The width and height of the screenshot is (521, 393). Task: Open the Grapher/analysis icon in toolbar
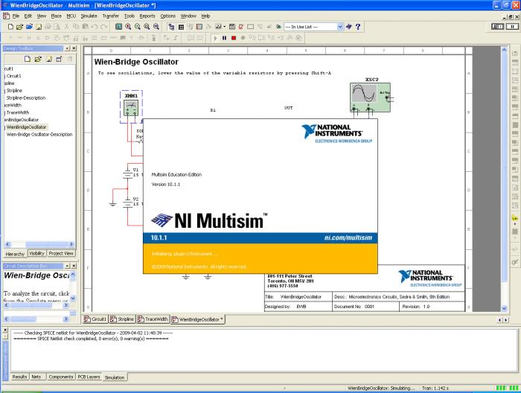click(218, 27)
